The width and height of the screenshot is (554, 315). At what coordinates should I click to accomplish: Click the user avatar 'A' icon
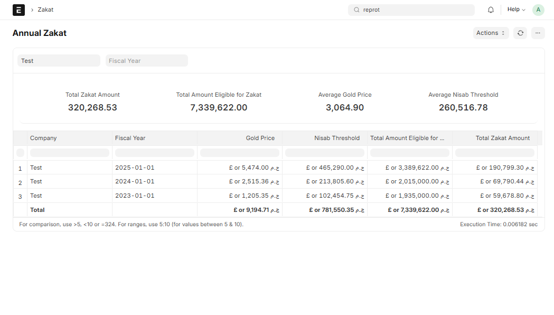click(x=538, y=10)
